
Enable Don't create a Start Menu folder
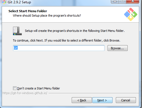(x=15, y=88)
